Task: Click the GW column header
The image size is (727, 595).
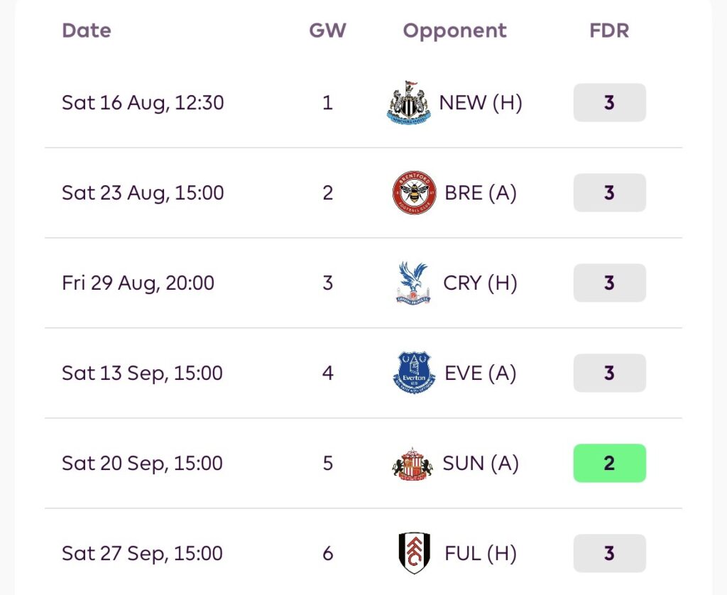Action: pos(327,31)
